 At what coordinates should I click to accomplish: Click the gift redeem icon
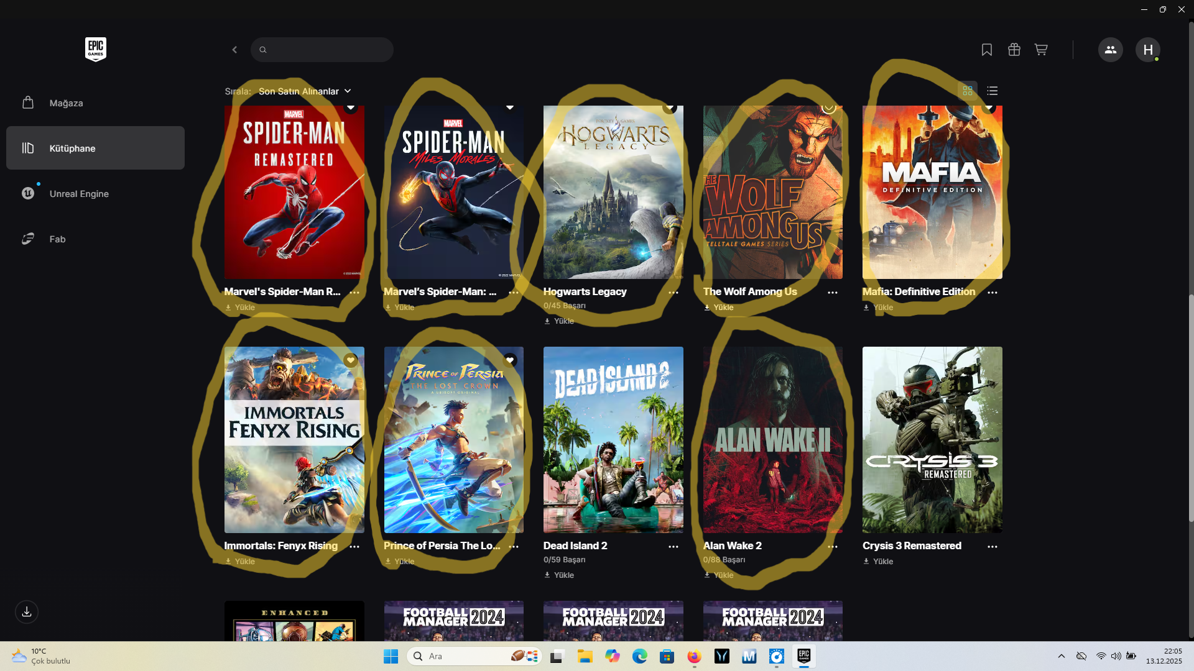coord(1014,50)
